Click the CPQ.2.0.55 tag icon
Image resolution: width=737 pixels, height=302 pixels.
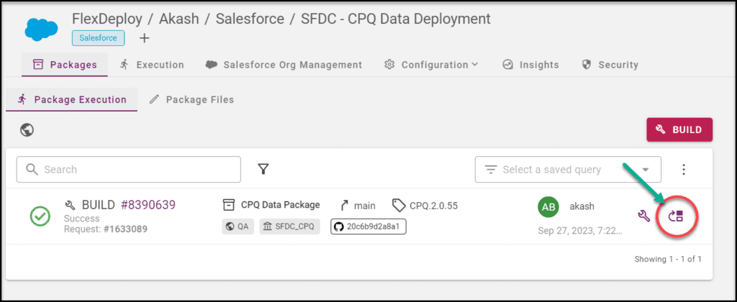[x=399, y=205]
